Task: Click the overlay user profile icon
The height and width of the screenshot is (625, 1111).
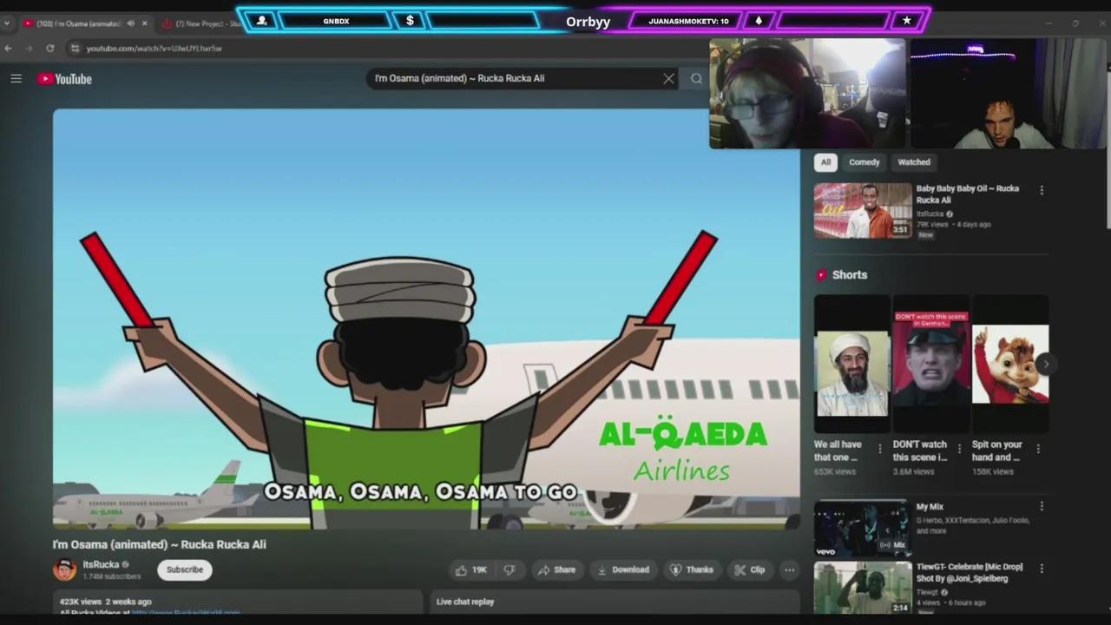Action: tap(261, 21)
